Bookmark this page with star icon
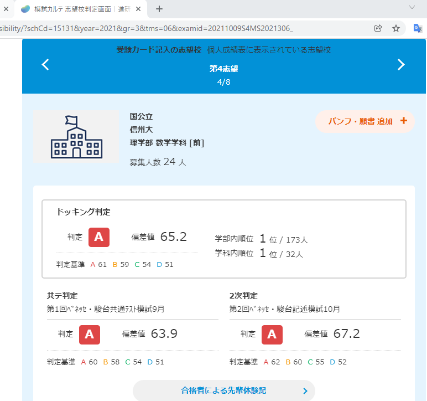427x401 pixels. coord(395,28)
